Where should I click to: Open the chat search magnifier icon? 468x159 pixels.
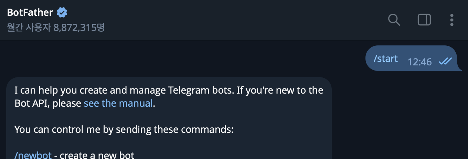point(394,20)
